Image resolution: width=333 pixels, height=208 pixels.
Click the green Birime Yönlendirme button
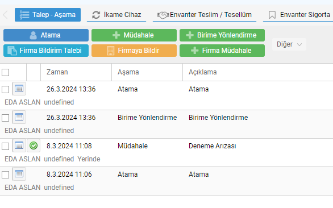point(222,35)
